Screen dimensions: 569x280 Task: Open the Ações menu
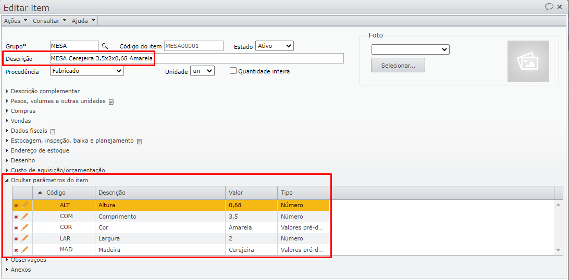16,21
